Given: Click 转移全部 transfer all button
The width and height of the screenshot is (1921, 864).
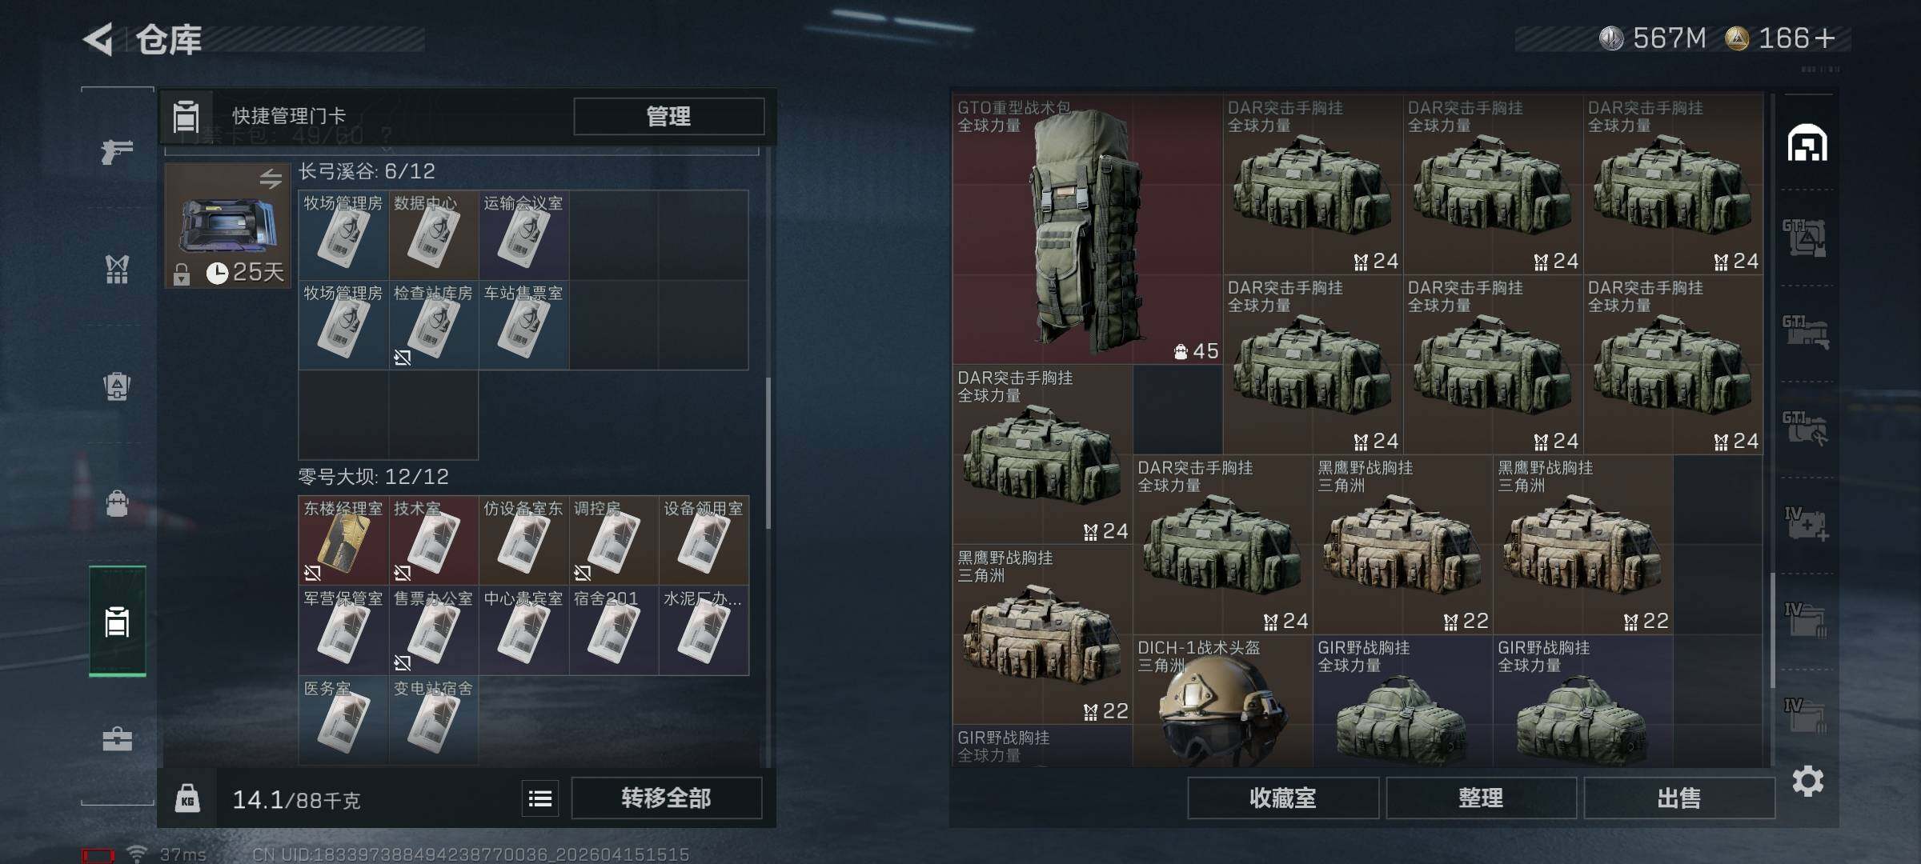Looking at the screenshot, I should (667, 798).
